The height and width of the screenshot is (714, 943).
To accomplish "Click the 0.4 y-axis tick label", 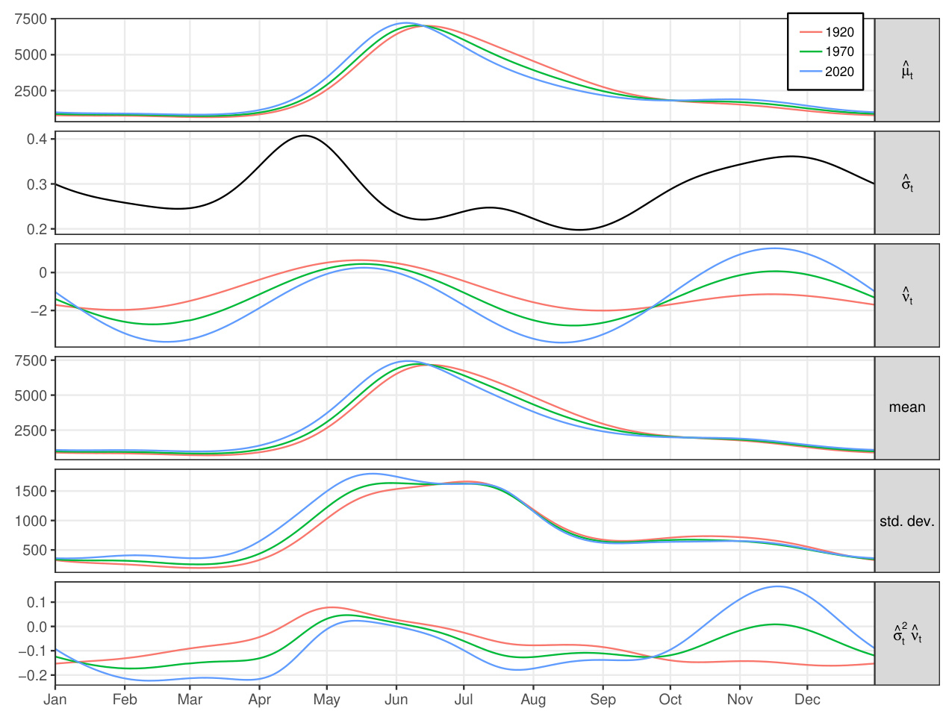I will click(37, 140).
